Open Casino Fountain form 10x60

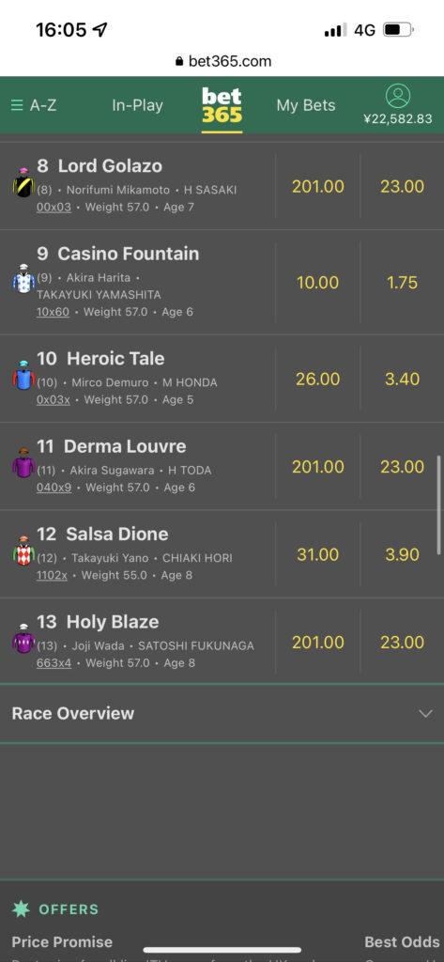53,312
